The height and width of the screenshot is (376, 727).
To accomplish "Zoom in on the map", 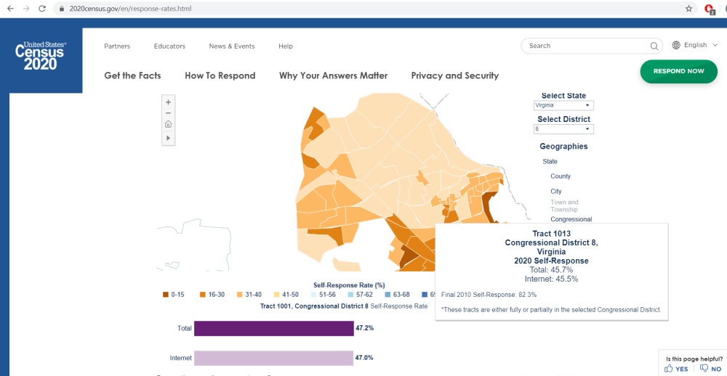I will point(169,102).
